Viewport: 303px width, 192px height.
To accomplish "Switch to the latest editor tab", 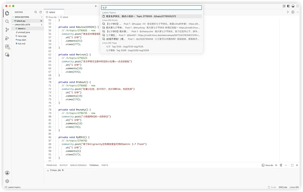I will tap(54, 12).
